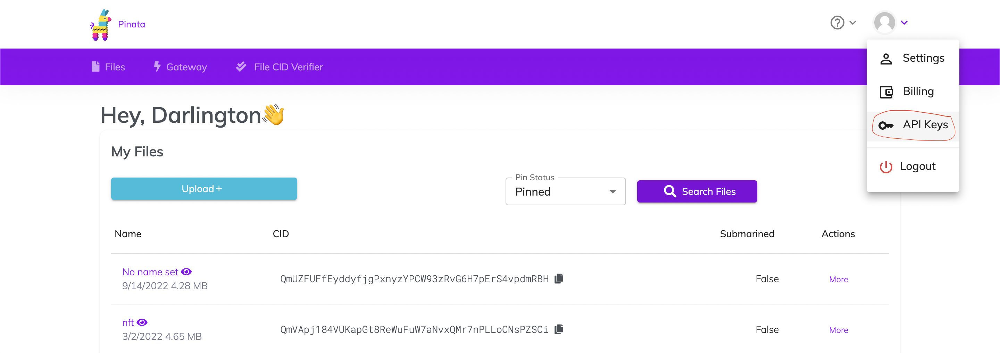Viewport: 1000px width, 353px height.
Task: Click the profile avatar icon
Action: click(886, 23)
